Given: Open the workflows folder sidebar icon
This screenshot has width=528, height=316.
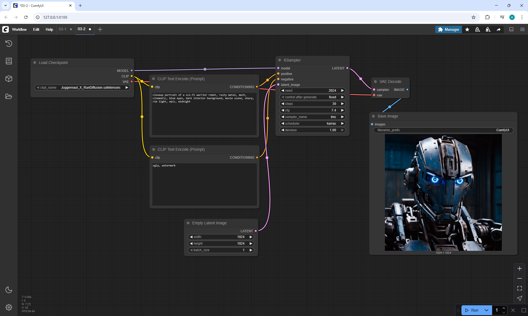Looking at the screenshot, I should pyautogui.click(x=9, y=96).
